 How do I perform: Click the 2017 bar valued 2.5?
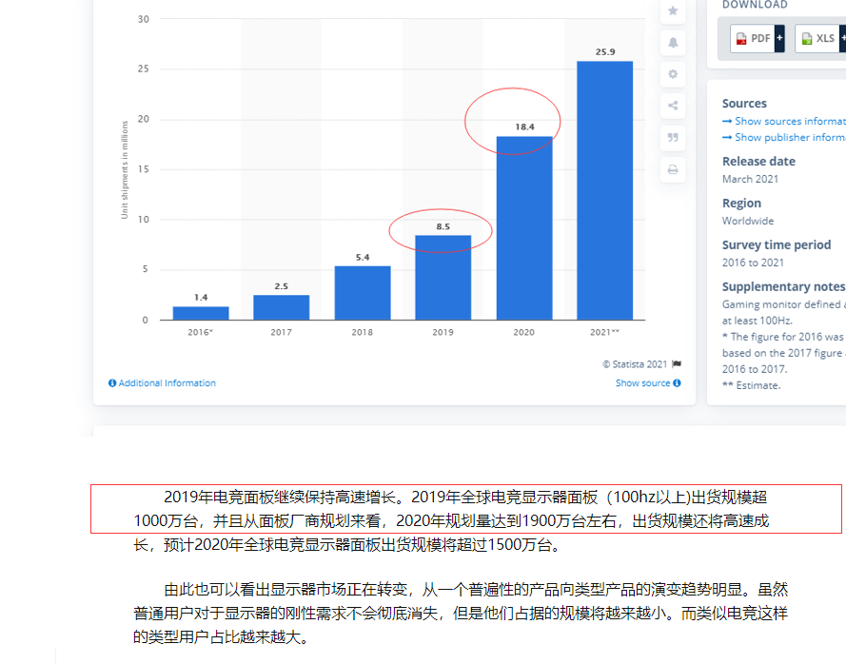coord(281,307)
